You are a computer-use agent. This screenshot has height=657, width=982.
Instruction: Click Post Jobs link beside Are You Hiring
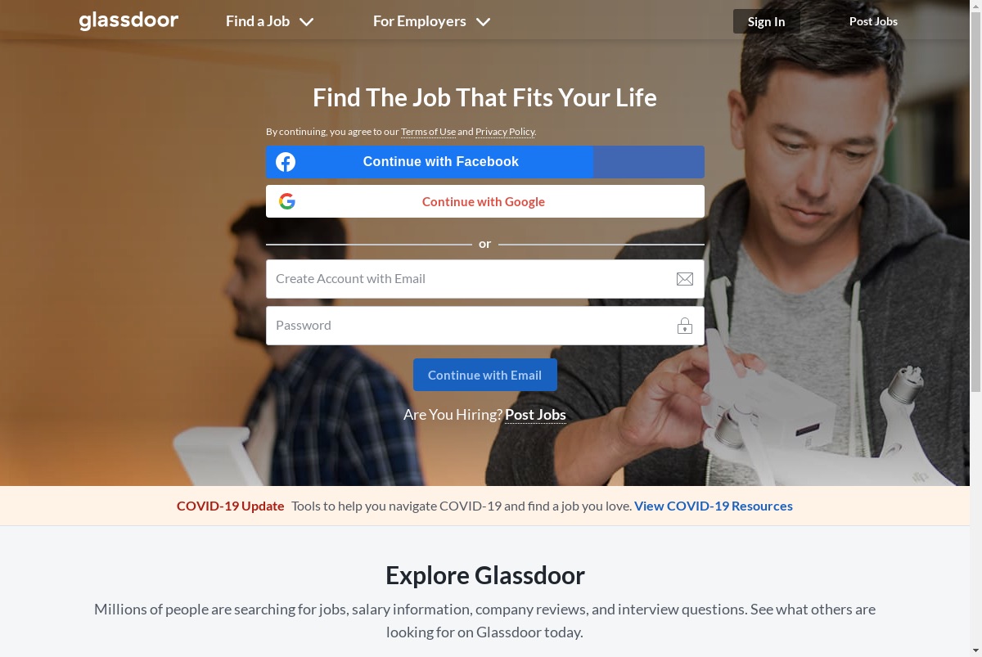pyautogui.click(x=535, y=415)
